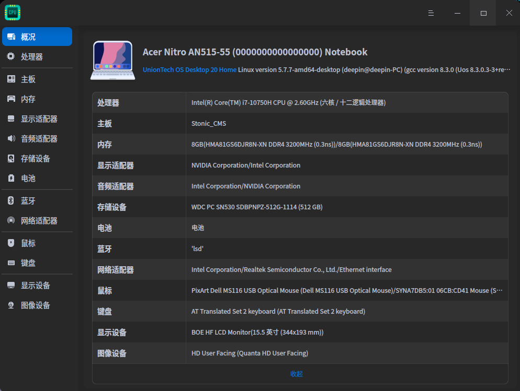This screenshot has width=520, height=391.
Task: Open the 存储设备 sidebar label
Action: [36, 159]
